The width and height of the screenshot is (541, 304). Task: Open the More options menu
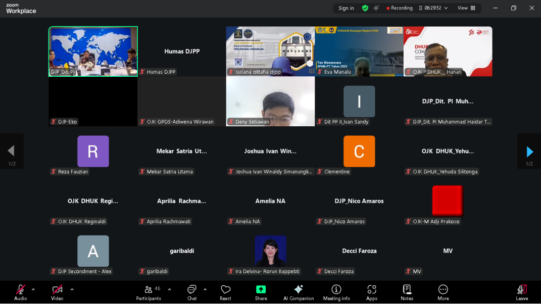click(442, 292)
